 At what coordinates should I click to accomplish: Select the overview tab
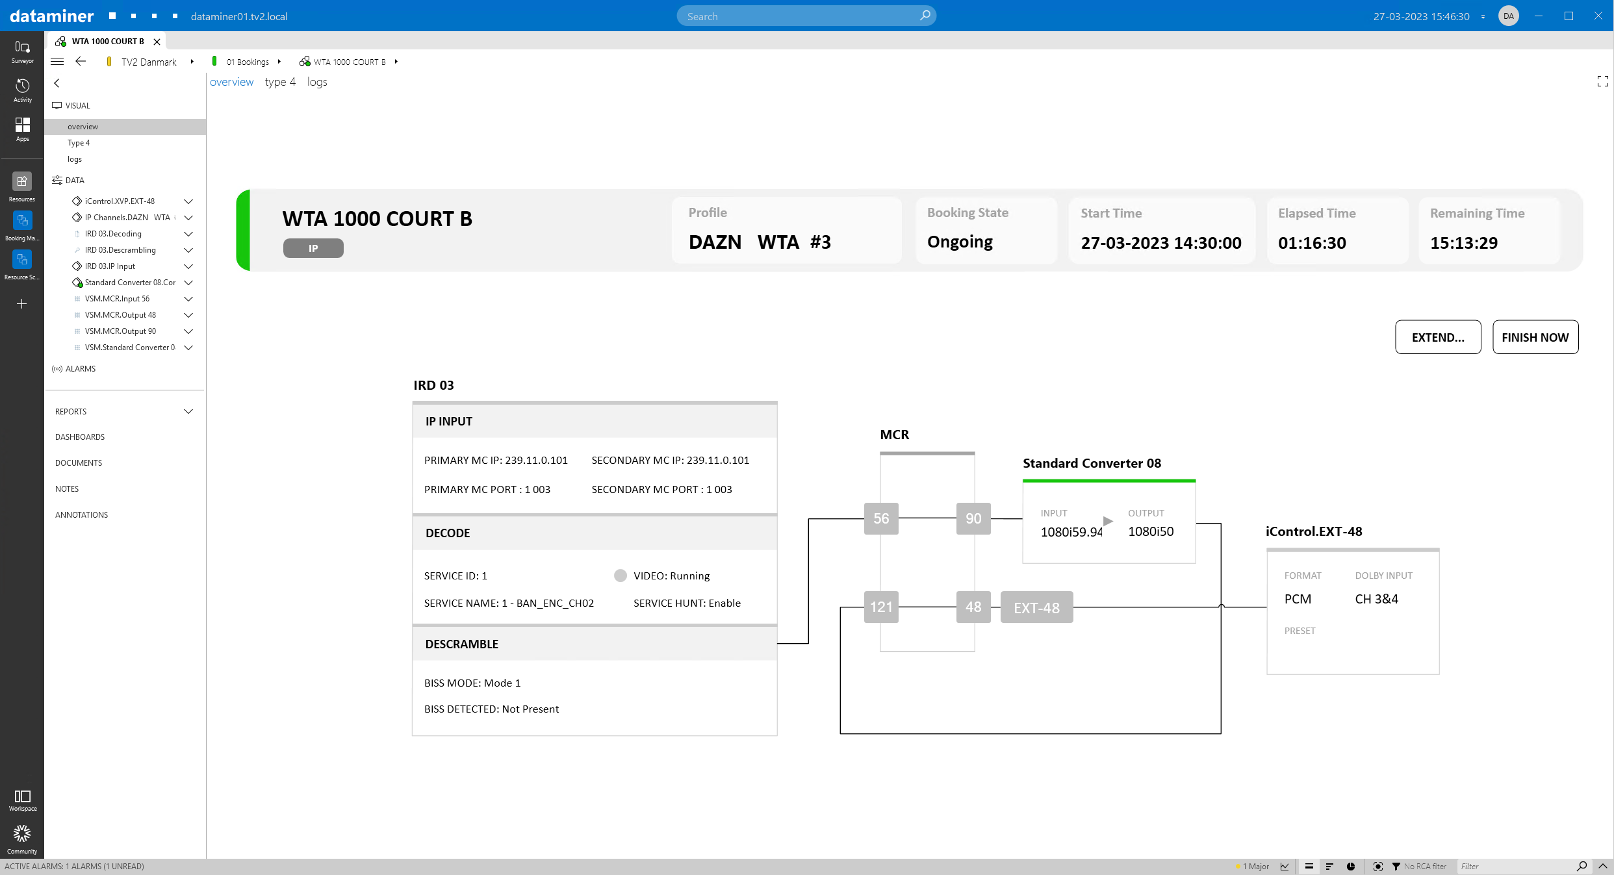231,82
